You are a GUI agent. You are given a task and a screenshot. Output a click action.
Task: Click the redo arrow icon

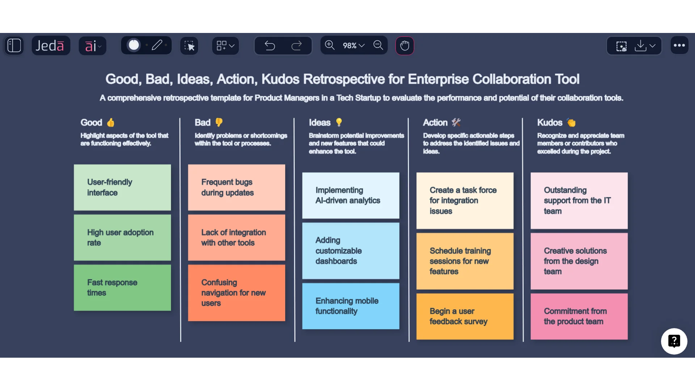tap(296, 45)
